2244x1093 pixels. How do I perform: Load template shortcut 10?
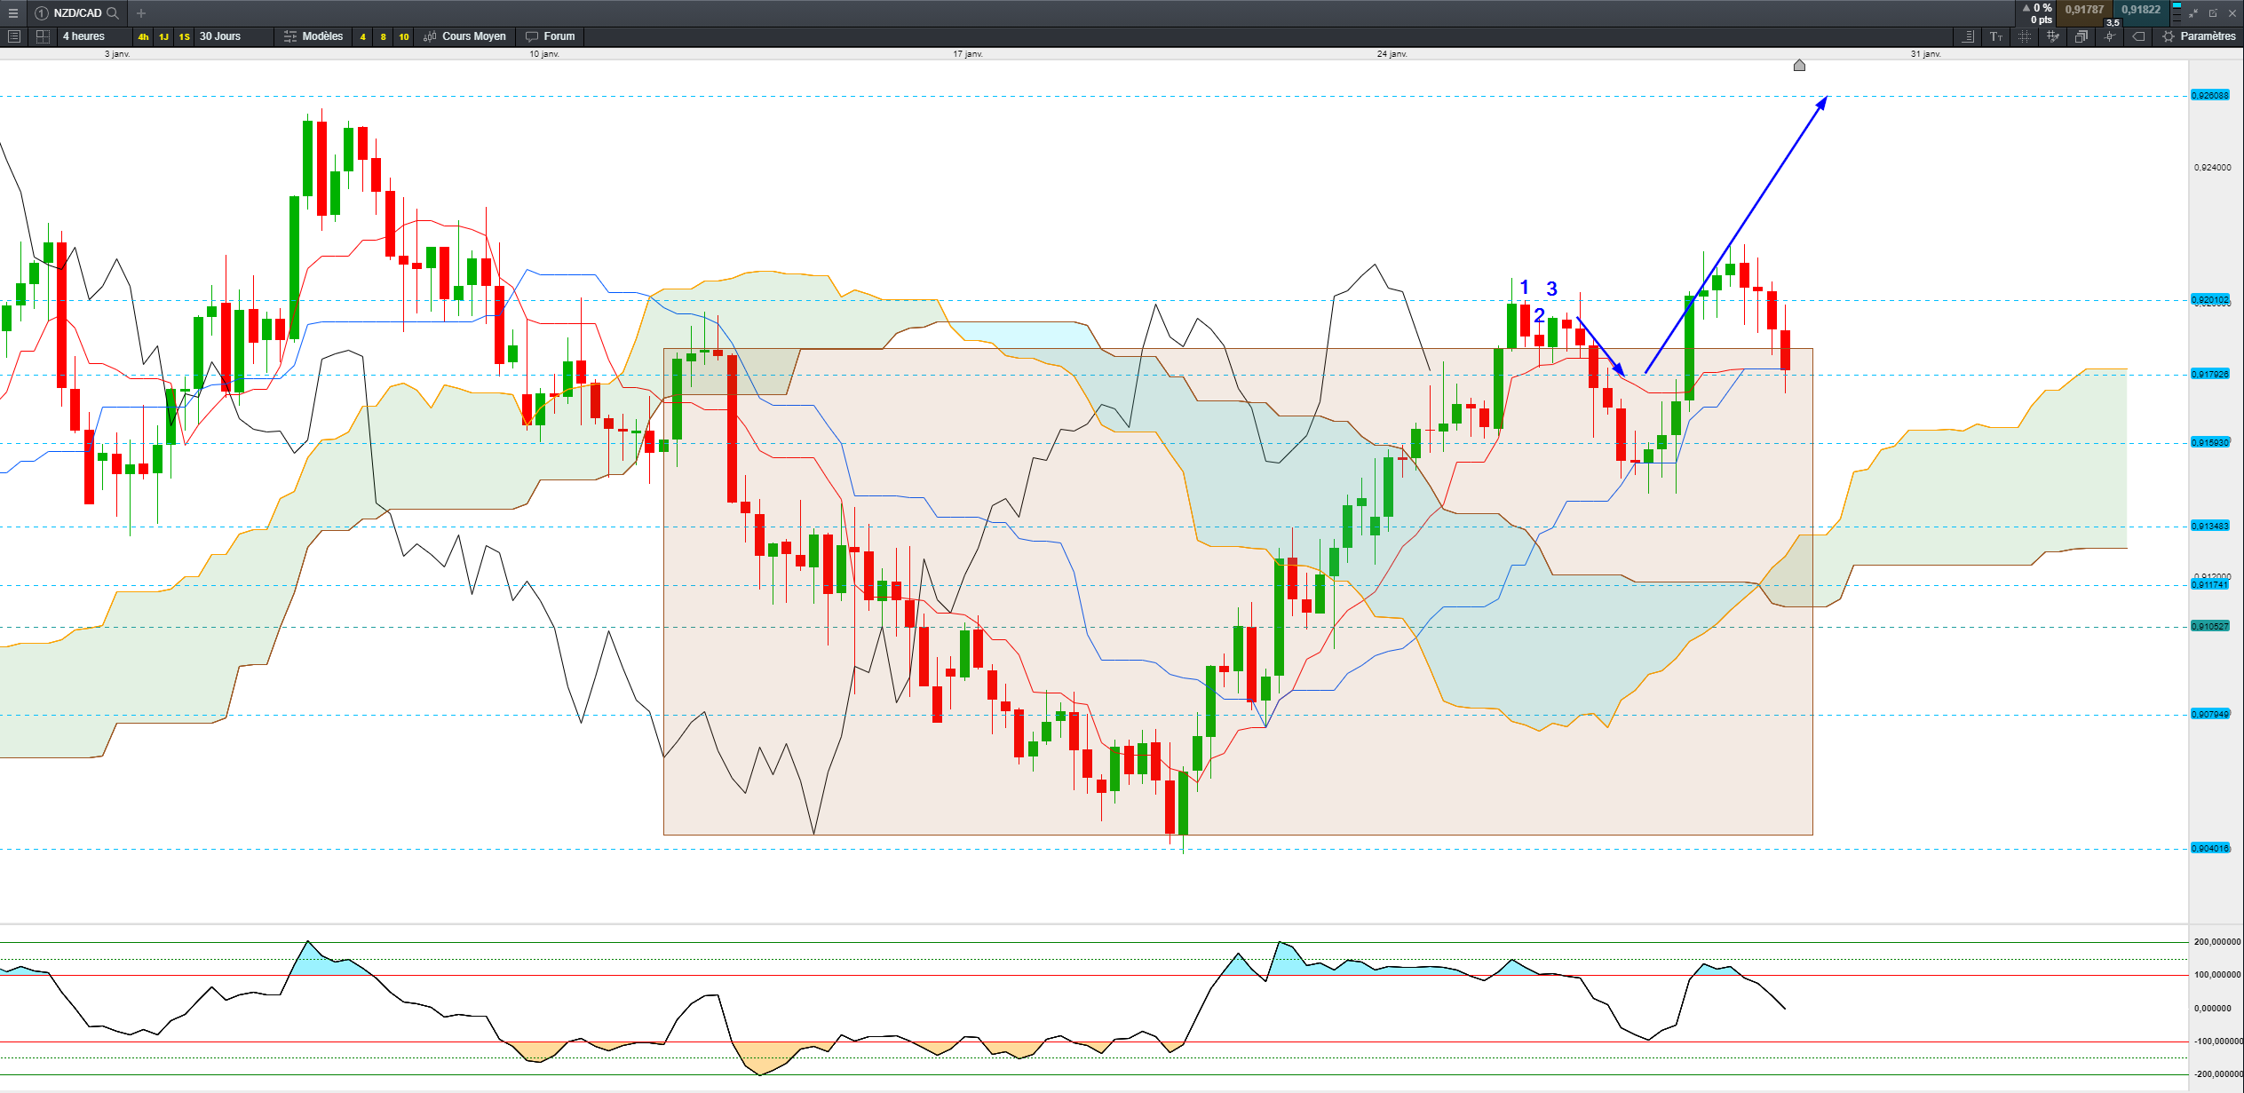point(404,36)
